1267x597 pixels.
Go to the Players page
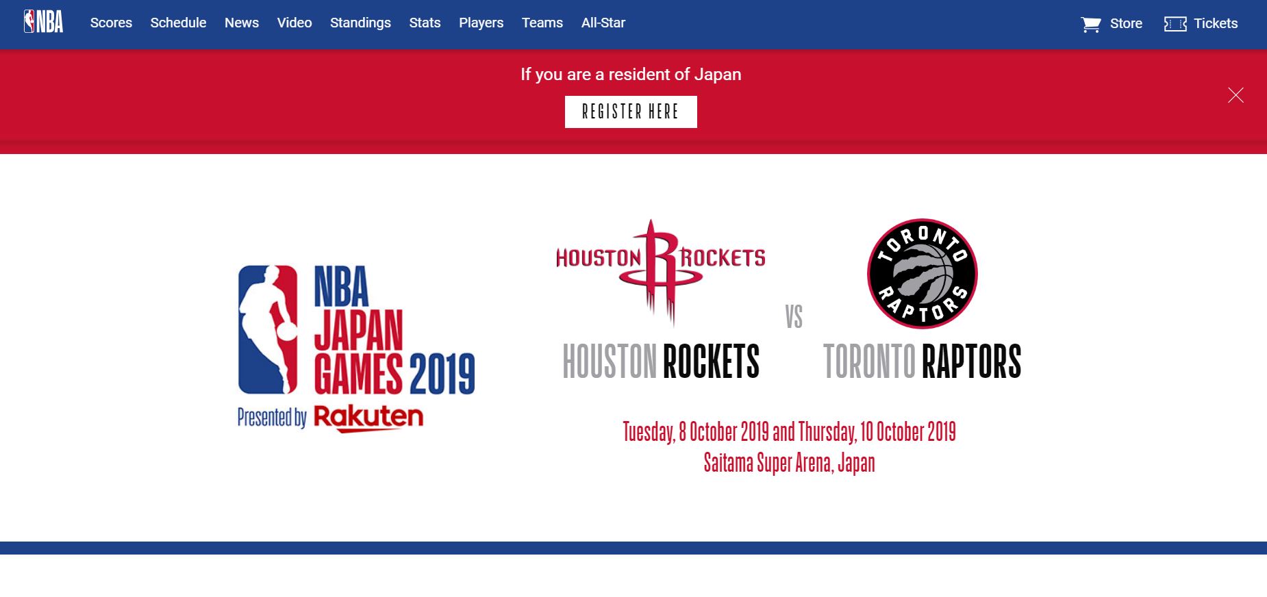pos(481,23)
